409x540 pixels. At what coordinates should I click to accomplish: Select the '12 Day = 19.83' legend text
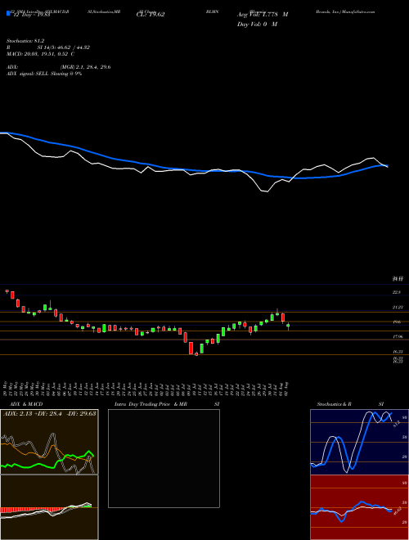(32, 15)
